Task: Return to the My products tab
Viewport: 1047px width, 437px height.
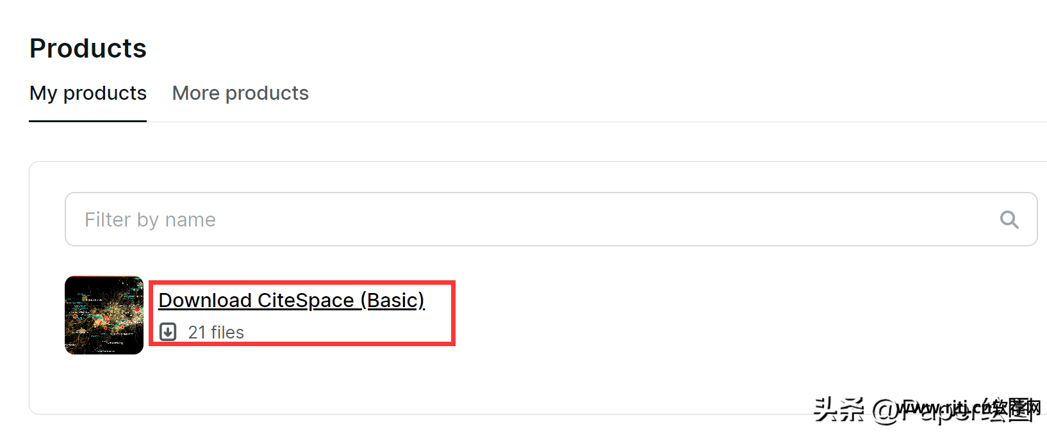Action: [88, 93]
